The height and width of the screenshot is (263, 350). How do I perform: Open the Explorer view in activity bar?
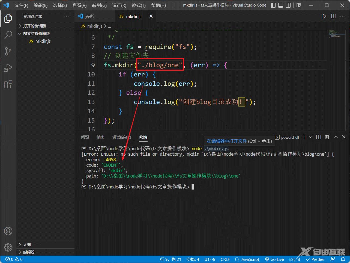(x=8, y=19)
